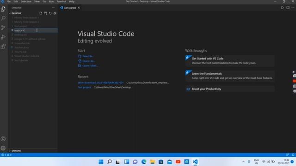296x166 pixels.
Task: Open the Go menu
Action: pyautogui.click(x=44, y=1)
